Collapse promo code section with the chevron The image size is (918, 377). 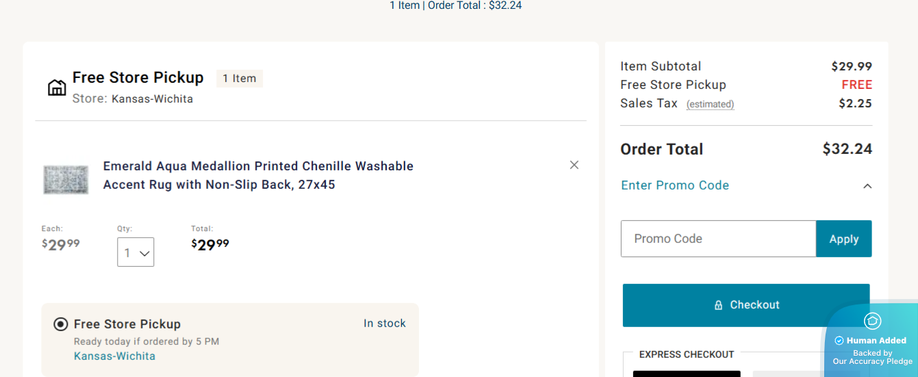(867, 186)
